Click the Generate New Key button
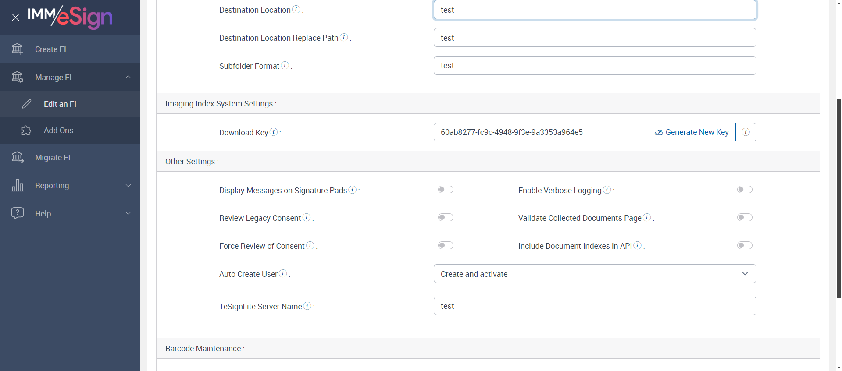This screenshot has width=842, height=371. (x=692, y=132)
